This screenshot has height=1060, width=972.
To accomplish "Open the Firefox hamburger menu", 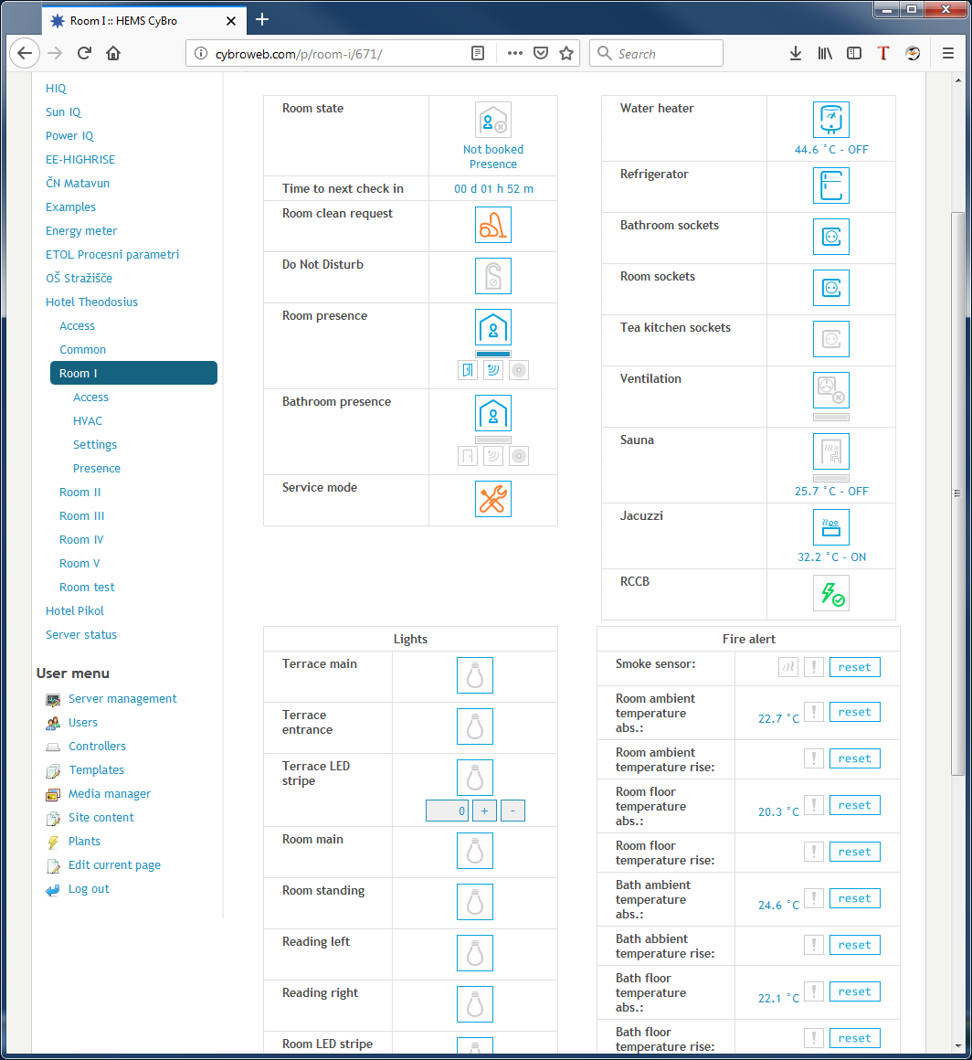I will (947, 53).
